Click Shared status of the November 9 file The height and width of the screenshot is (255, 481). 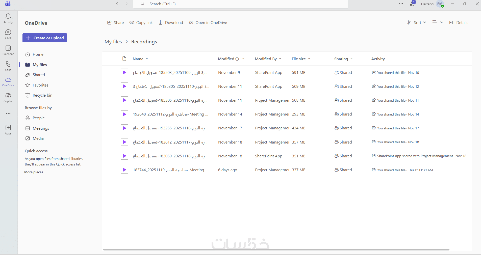tap(343, 73)
